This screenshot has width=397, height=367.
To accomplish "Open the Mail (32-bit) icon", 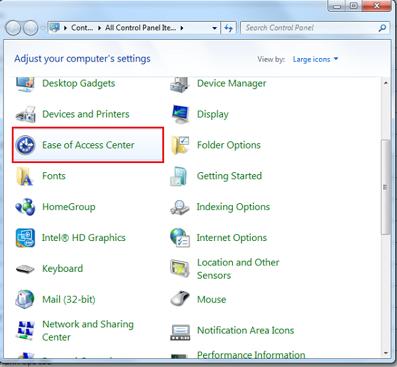I will (25, 300).
